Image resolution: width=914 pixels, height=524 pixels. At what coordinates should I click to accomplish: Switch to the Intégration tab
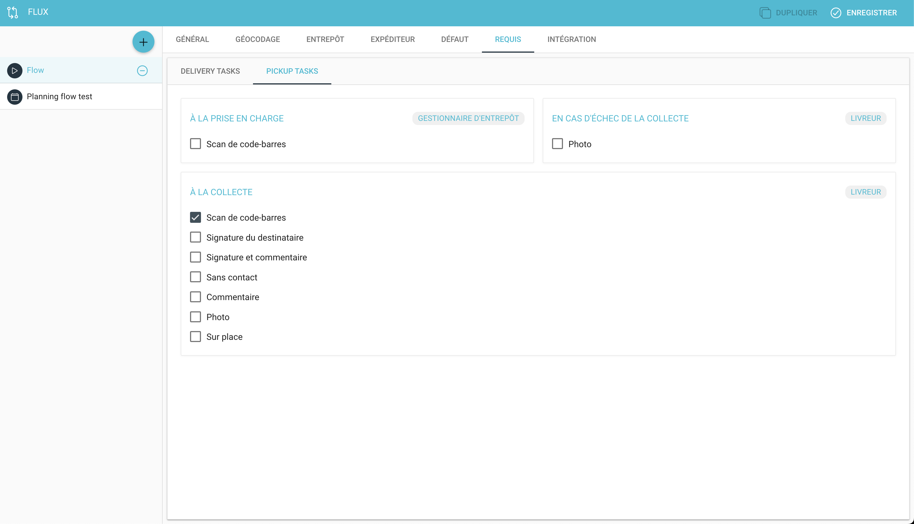571,39
